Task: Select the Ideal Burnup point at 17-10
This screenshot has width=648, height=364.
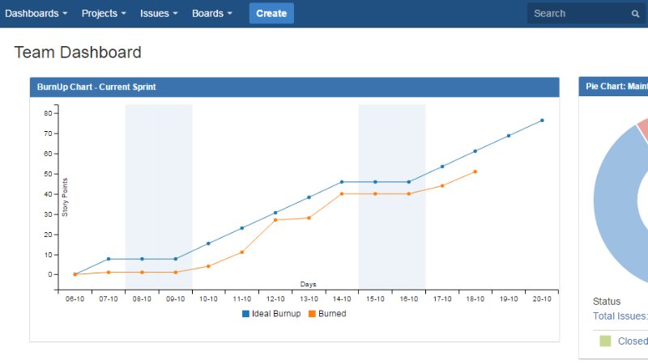Action: 442,167
